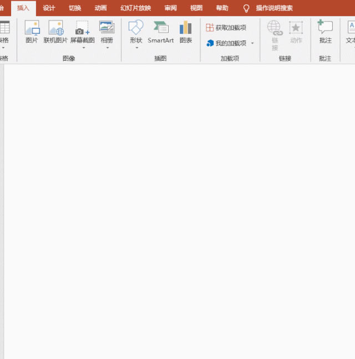Click 获取加载项 button

click(x=226, y=28)
